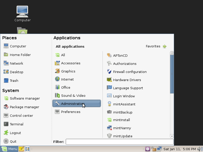Click the application list scrollbar thumb
The height and width of the screenshot is (152, 203).
[x=172, y=74]
